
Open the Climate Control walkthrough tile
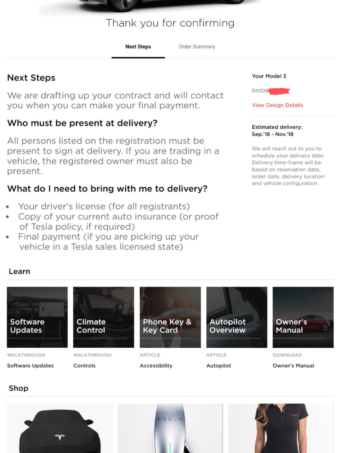pyautogui.click(x=104, y=317)
